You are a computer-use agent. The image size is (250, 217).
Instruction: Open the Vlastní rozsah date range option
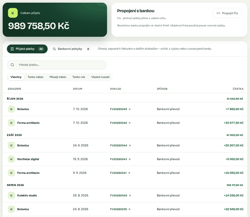tap(100, 77)
